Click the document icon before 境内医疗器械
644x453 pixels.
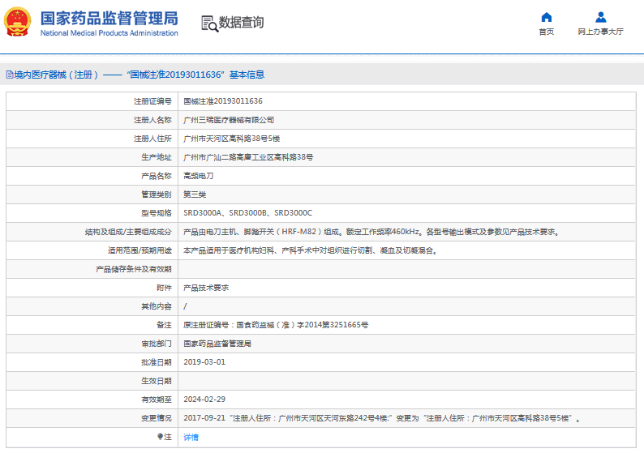click(x=10, y=75)
